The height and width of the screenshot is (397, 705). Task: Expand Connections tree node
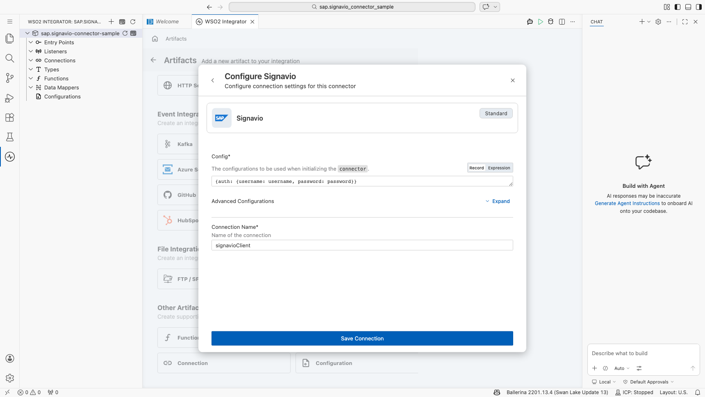pos(31,60)
